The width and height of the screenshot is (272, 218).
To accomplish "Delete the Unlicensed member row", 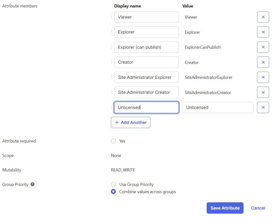I will click(x=263, y=107).
